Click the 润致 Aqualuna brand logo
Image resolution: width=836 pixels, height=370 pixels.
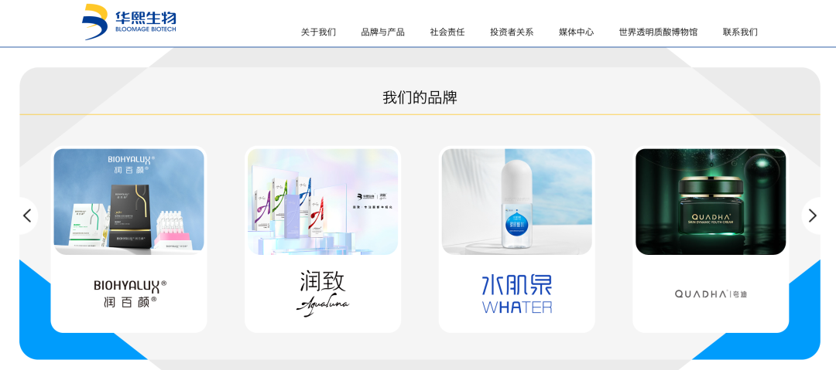(323, 294)
